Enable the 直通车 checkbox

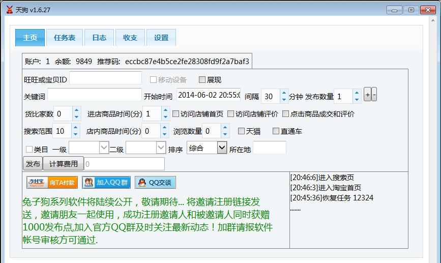tap(276, 131)
